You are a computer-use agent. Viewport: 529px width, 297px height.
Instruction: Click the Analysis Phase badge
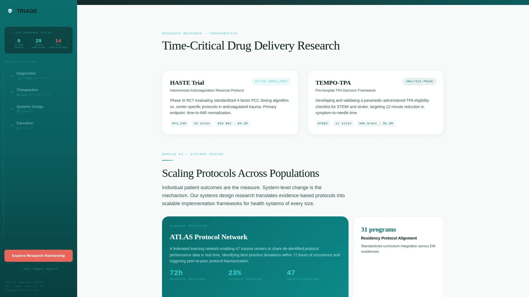click(x=419, y=81)
